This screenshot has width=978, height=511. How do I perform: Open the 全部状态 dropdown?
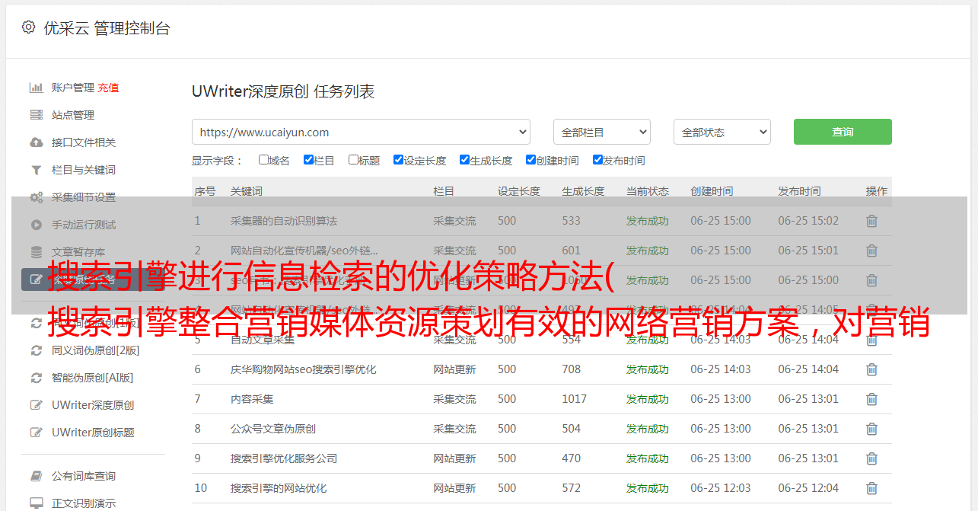[x=722, y=132]
